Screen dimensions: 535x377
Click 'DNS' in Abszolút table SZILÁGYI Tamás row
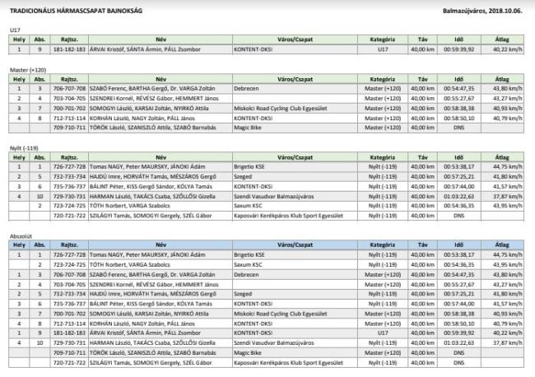[459, 363]
